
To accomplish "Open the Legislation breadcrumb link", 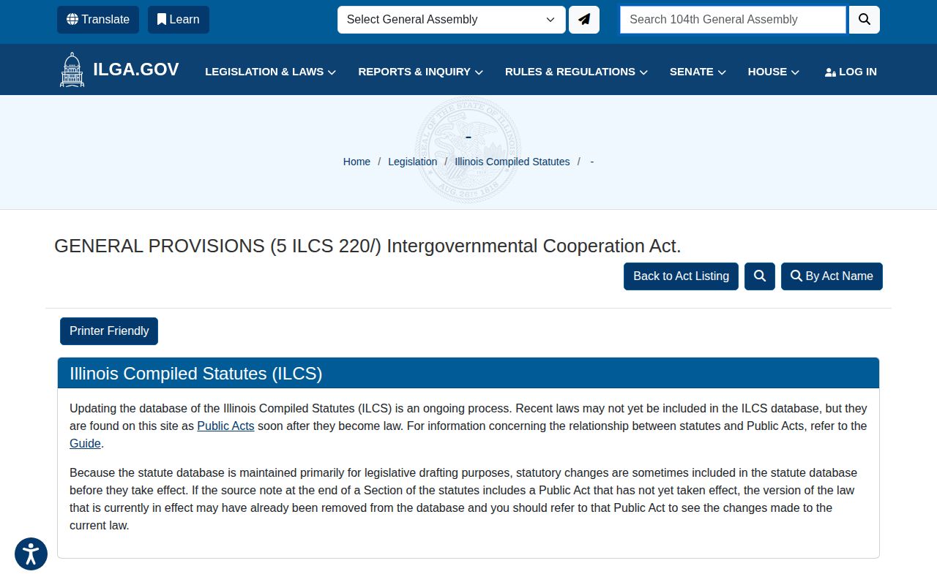I will [x=412, y=162].
